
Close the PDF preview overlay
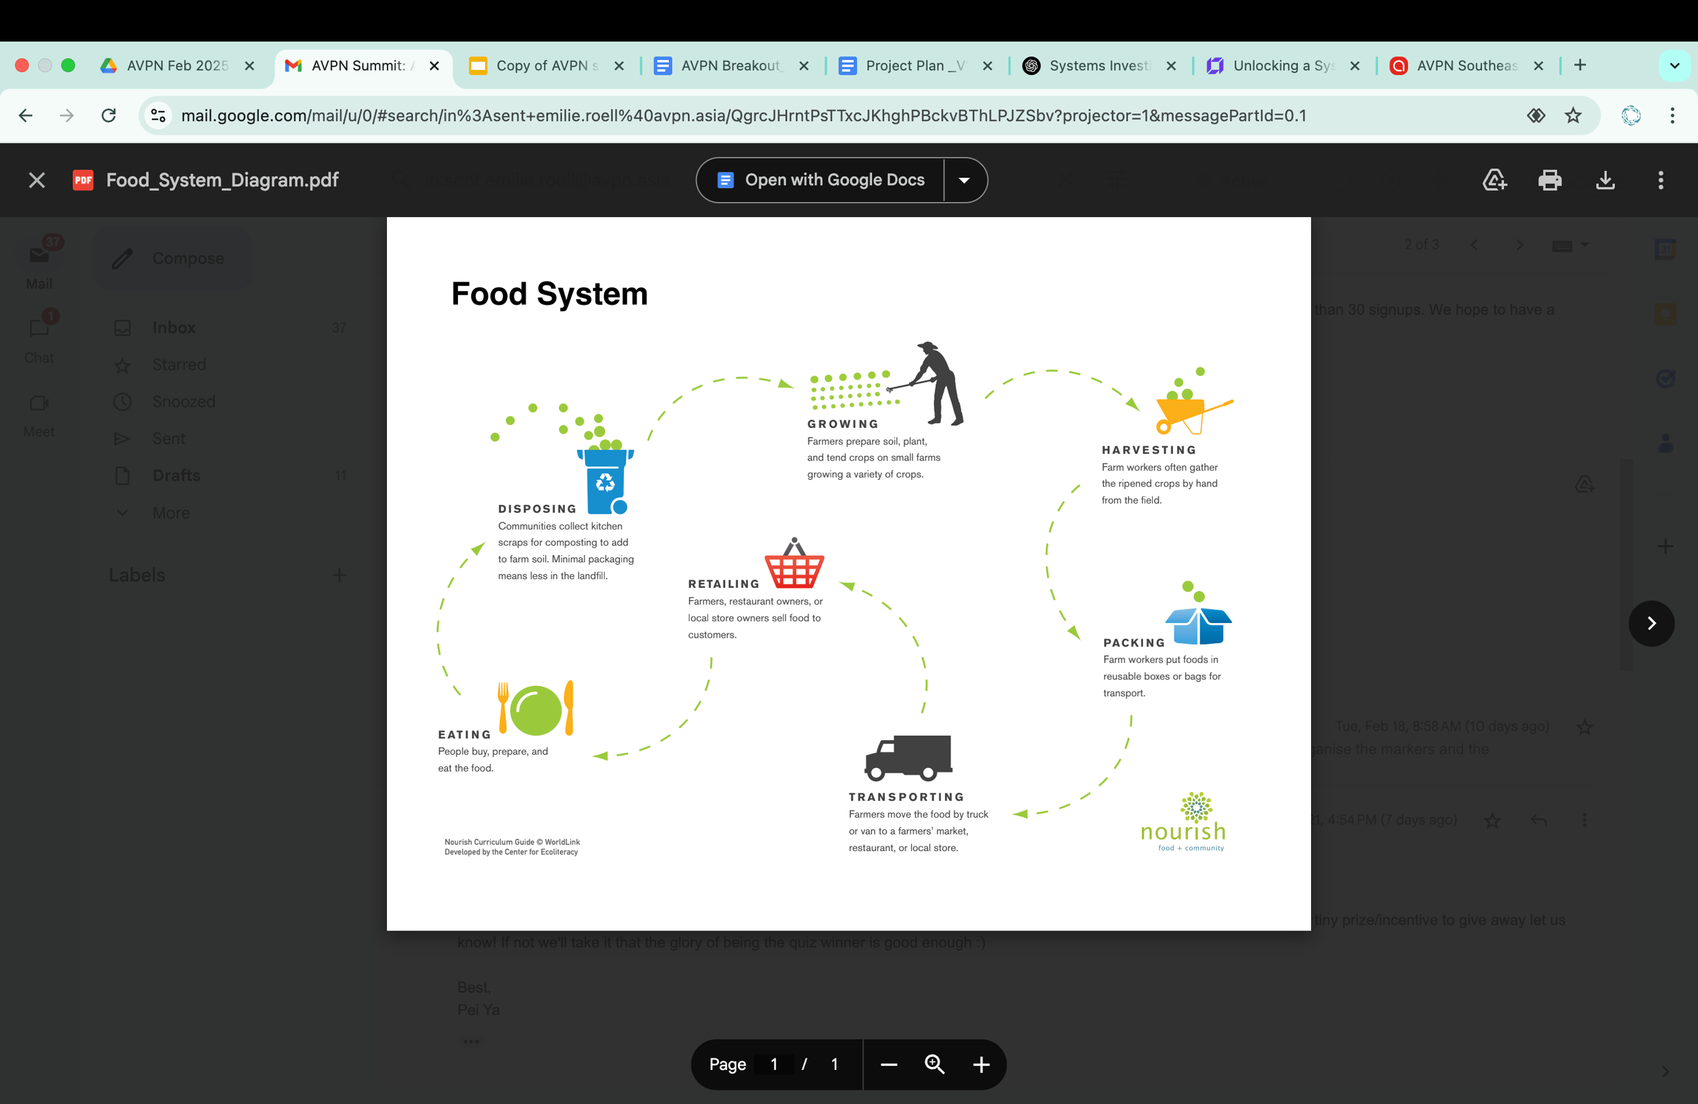36,180
